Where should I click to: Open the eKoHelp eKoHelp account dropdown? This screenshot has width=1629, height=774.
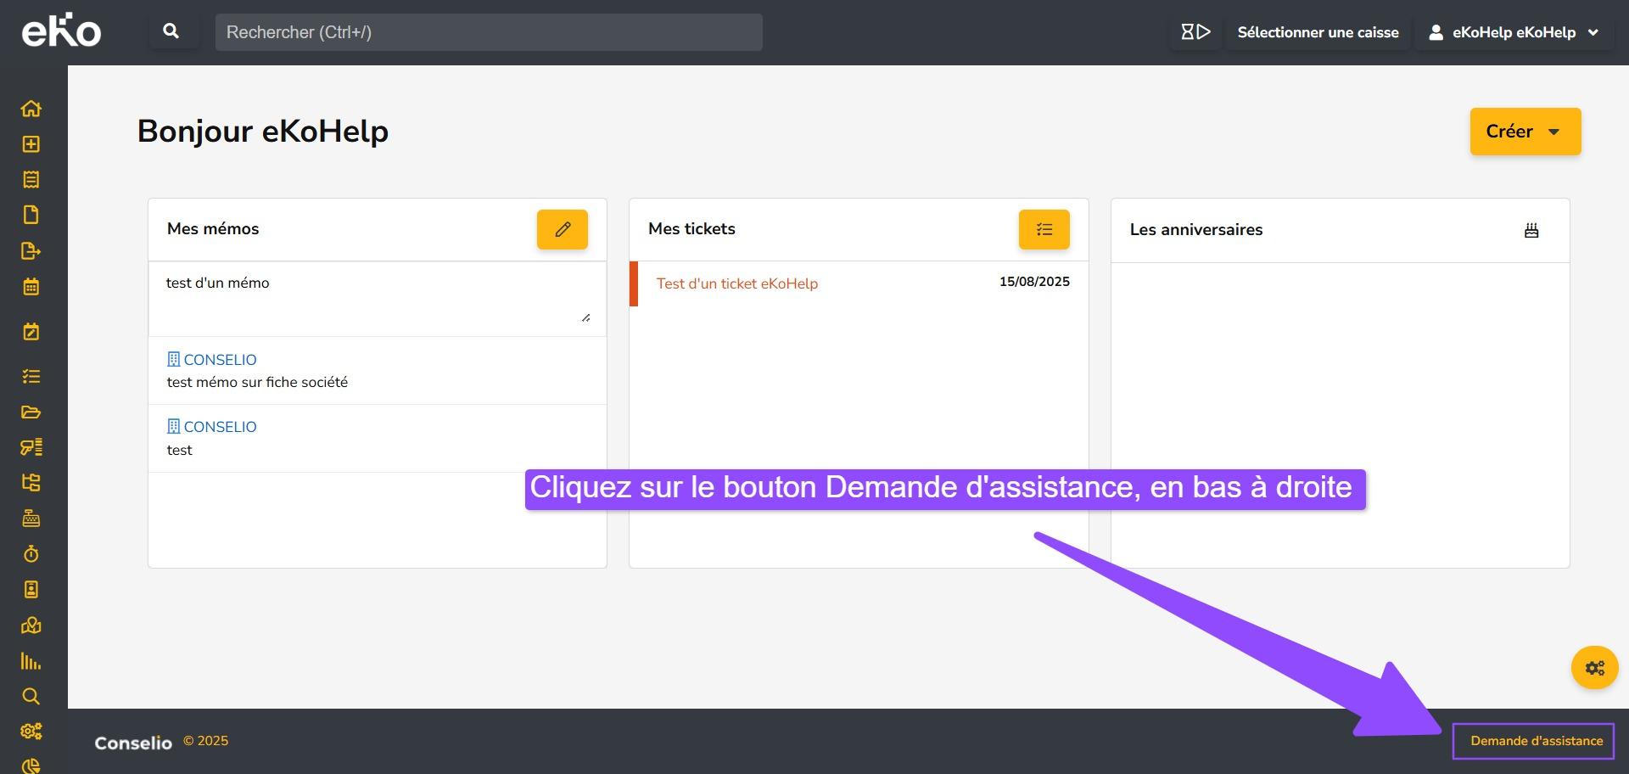(x=1513, y=32)
